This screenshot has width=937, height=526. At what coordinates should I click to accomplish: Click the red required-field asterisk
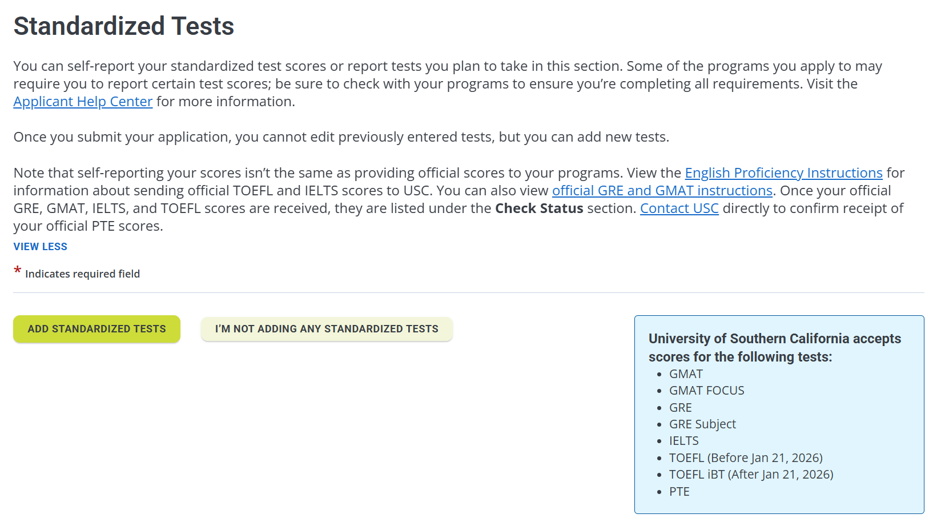click(18, 271)
